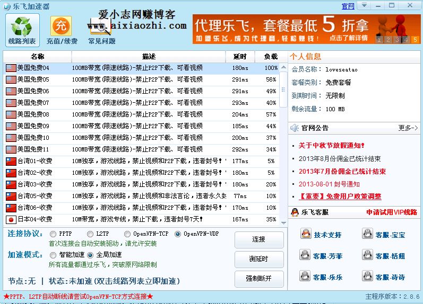Viewport: 423px width, 304px height.
Task: Select the 台湾02-收费 line row
Action: [x=141, y=173]
